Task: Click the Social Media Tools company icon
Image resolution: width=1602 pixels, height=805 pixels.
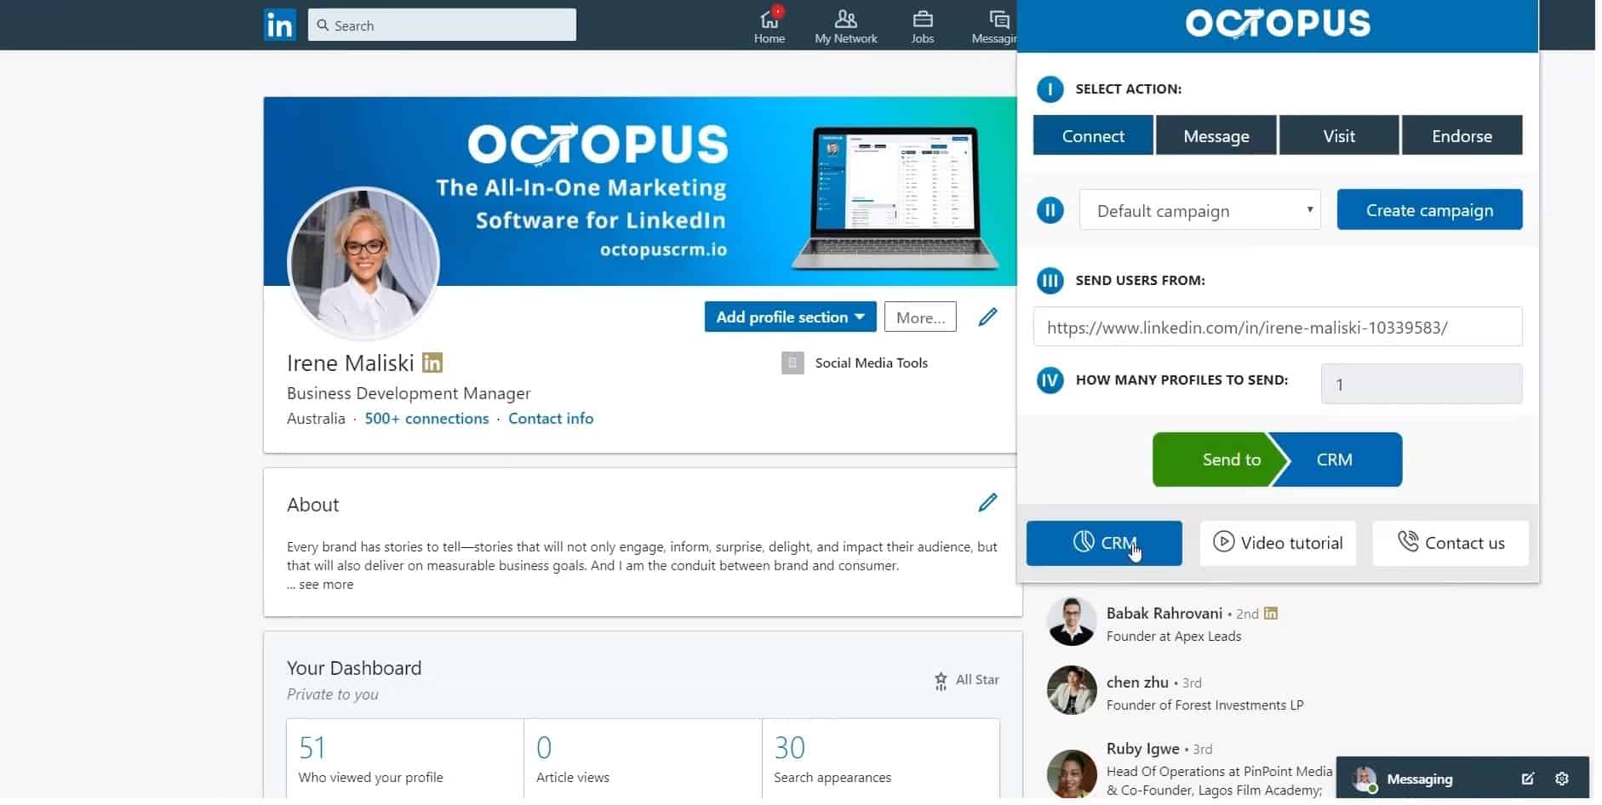Action: (x=792, y=363)
